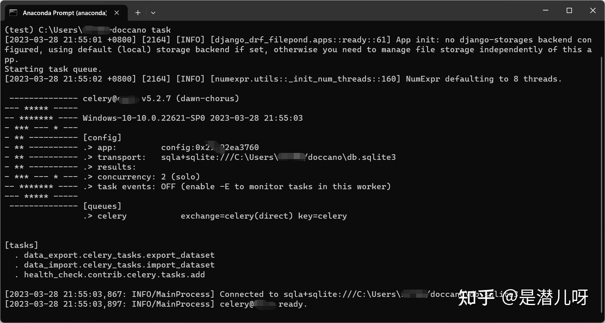Click the "v5.2.7 (dawn-chorus)" version text

click(190, 98)
